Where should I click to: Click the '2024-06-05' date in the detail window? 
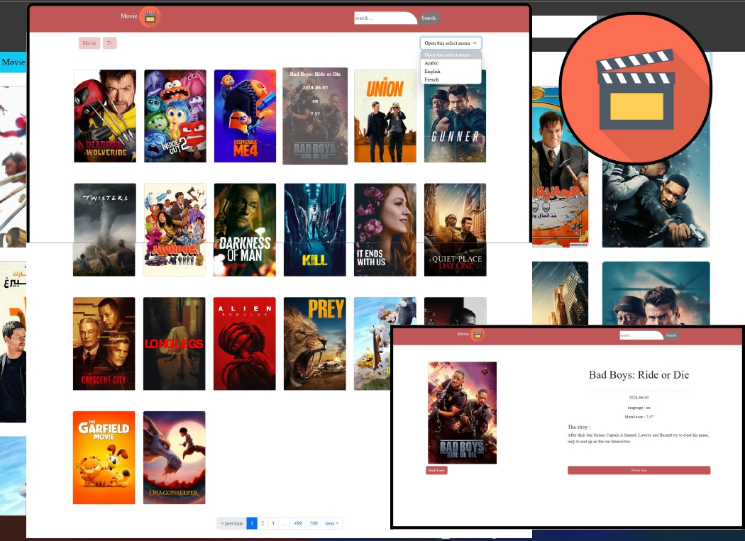(x=639, y=398)
